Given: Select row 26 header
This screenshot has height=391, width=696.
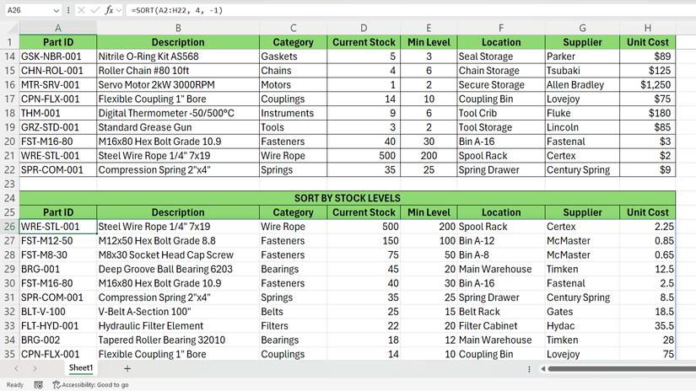Looking at the screenshot, I should pyautogui.click(x=9, y=226).
